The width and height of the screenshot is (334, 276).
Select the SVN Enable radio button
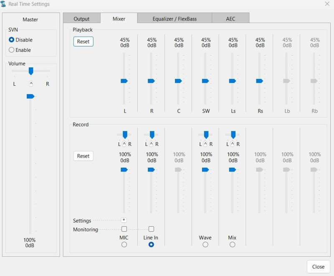pos(12,50)
